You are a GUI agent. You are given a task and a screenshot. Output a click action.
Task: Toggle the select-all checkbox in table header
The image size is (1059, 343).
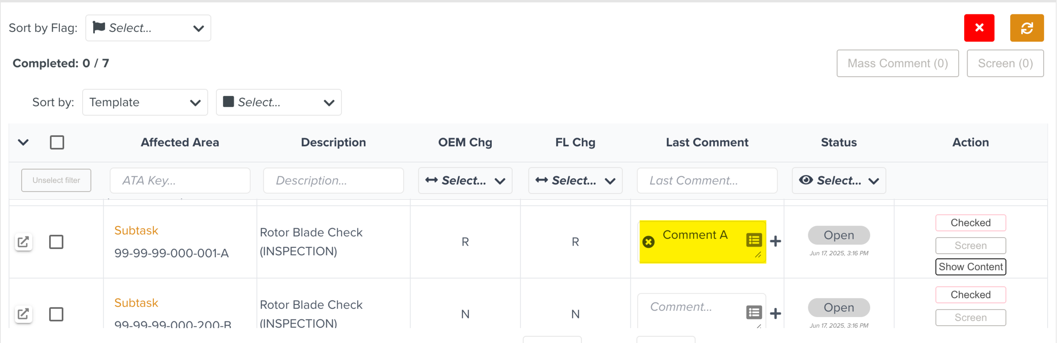(x=57, y=142)
